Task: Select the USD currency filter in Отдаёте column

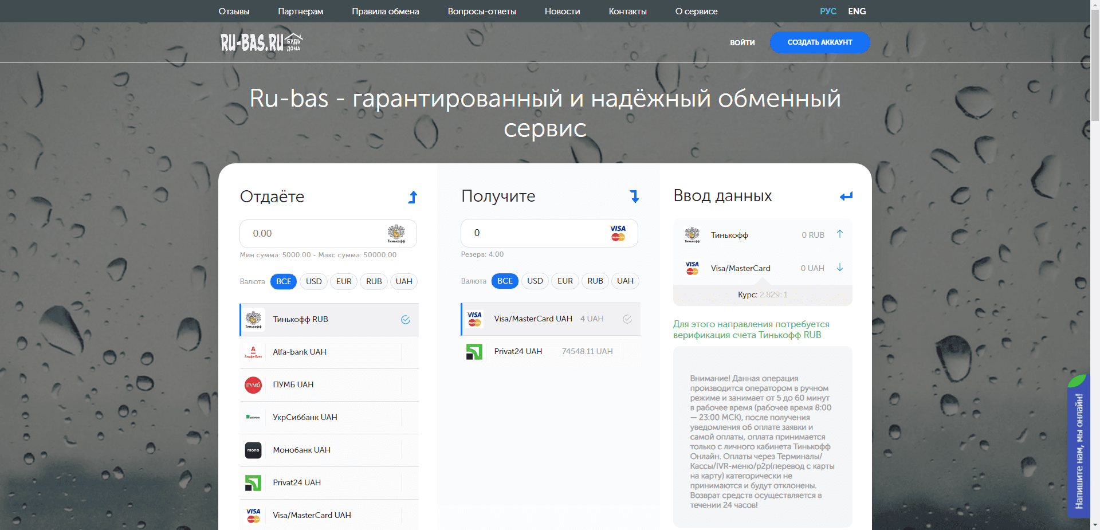Action: click(x=313, y=281)
